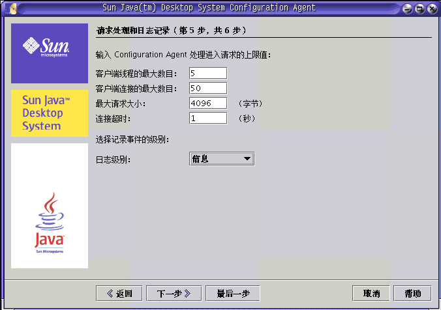
Task: Click the unit text (秒)
Action: [247, 119]
